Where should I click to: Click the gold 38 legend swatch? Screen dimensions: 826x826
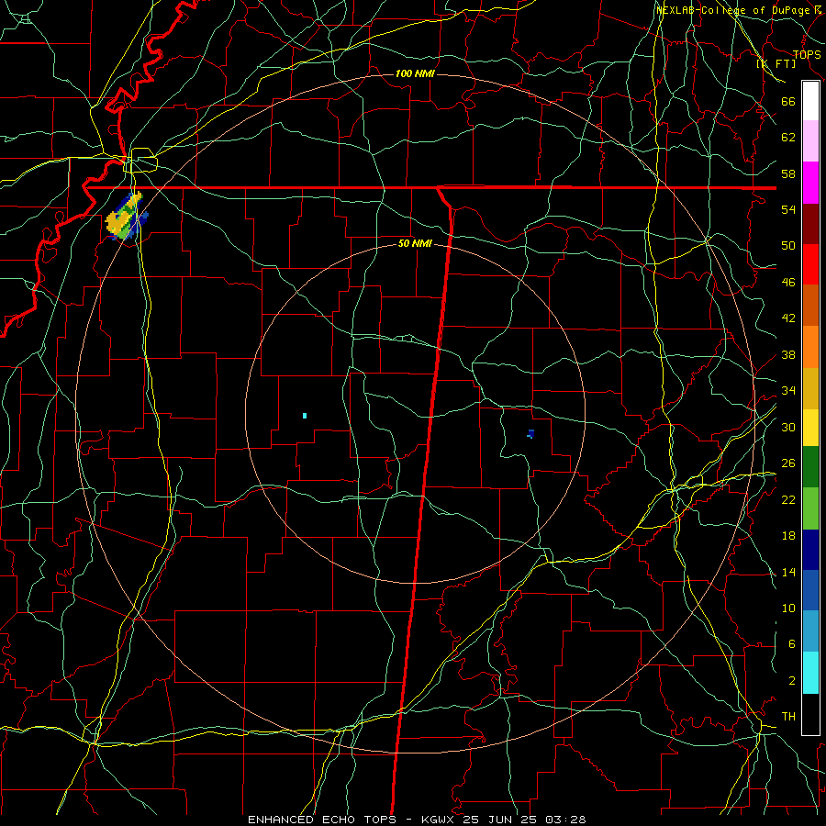coord(810,389)
